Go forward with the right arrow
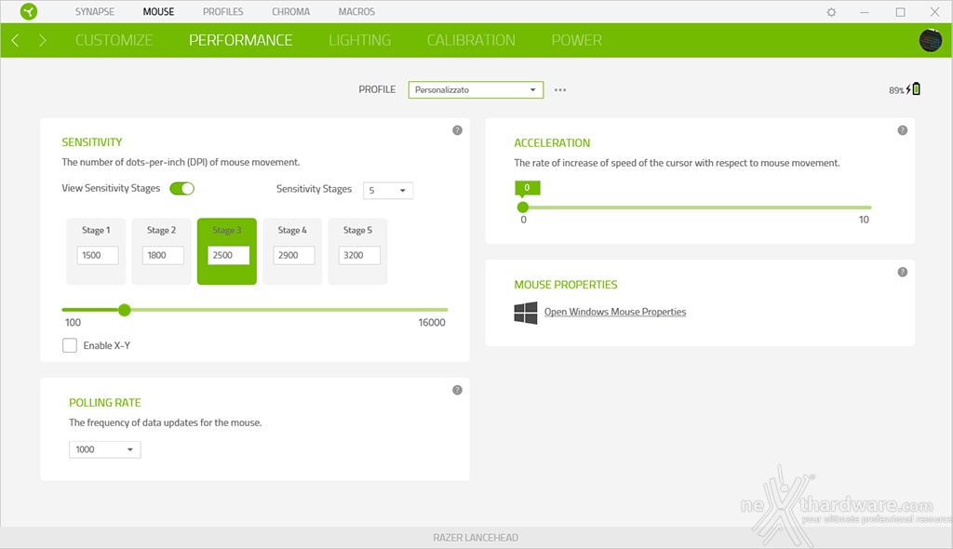 (x=42, y=40)
